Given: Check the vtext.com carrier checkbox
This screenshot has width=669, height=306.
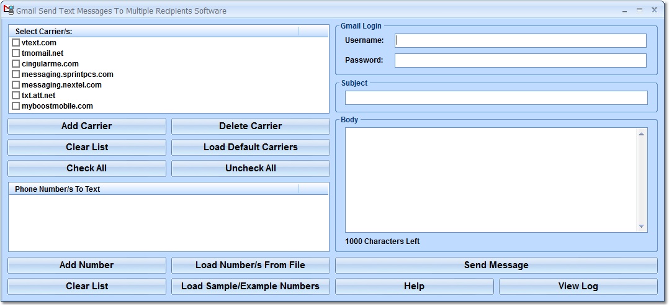Looking at the screenshot, I should pyautogui.click(x=16, y=43).
